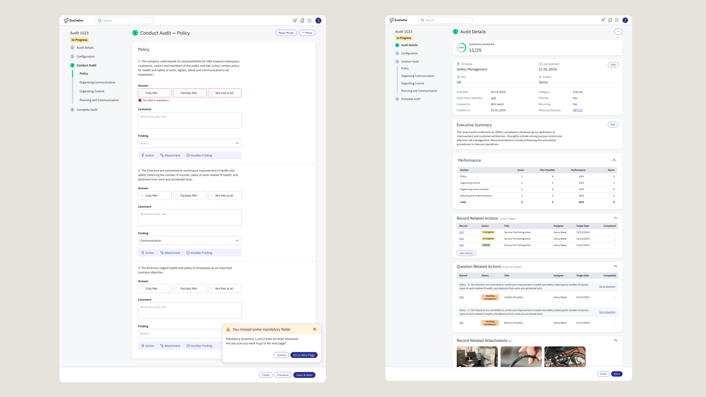Screen dimensions: 706x397
Task: Open Organizing Communication in left sidebar
Action: click(97, 82)
